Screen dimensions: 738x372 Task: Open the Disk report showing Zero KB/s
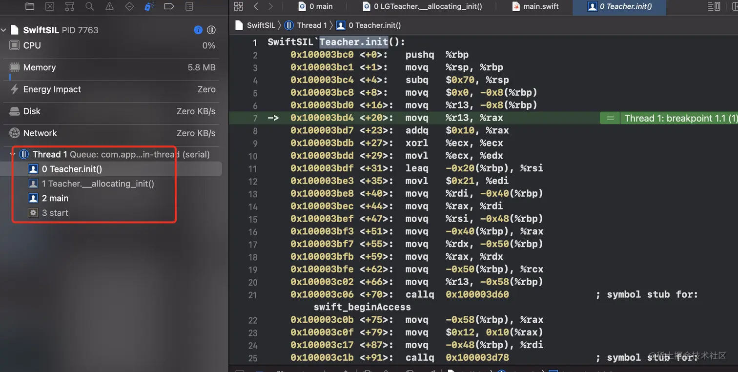pos(112,111)
